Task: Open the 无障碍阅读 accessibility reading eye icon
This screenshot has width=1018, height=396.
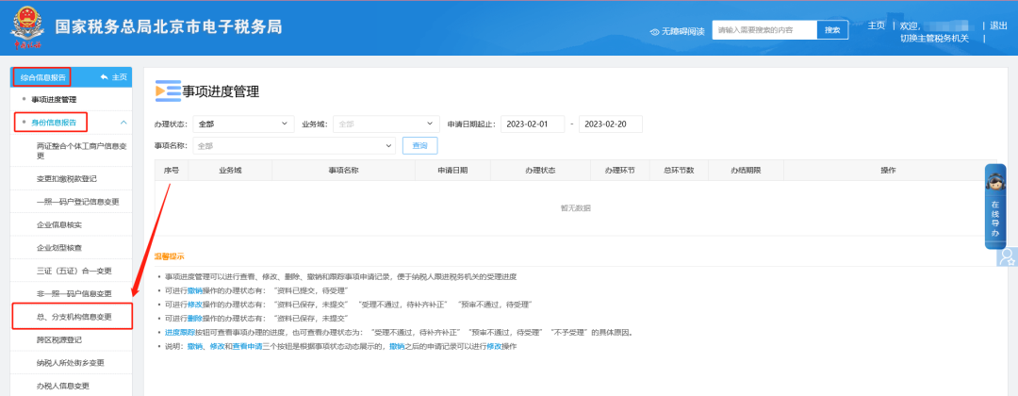Action: point(655,31)
